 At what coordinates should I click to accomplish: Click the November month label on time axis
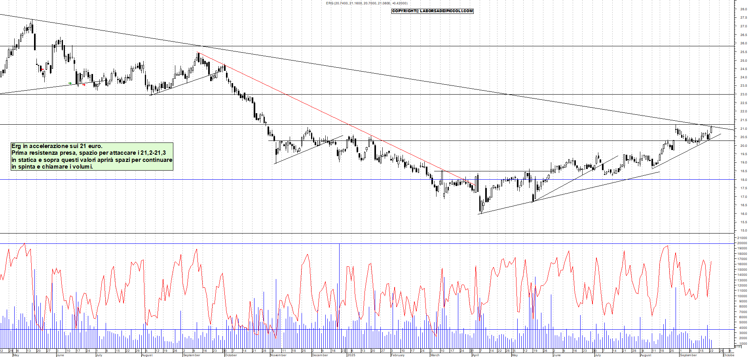pyautogui.click(x=278, y=355)
